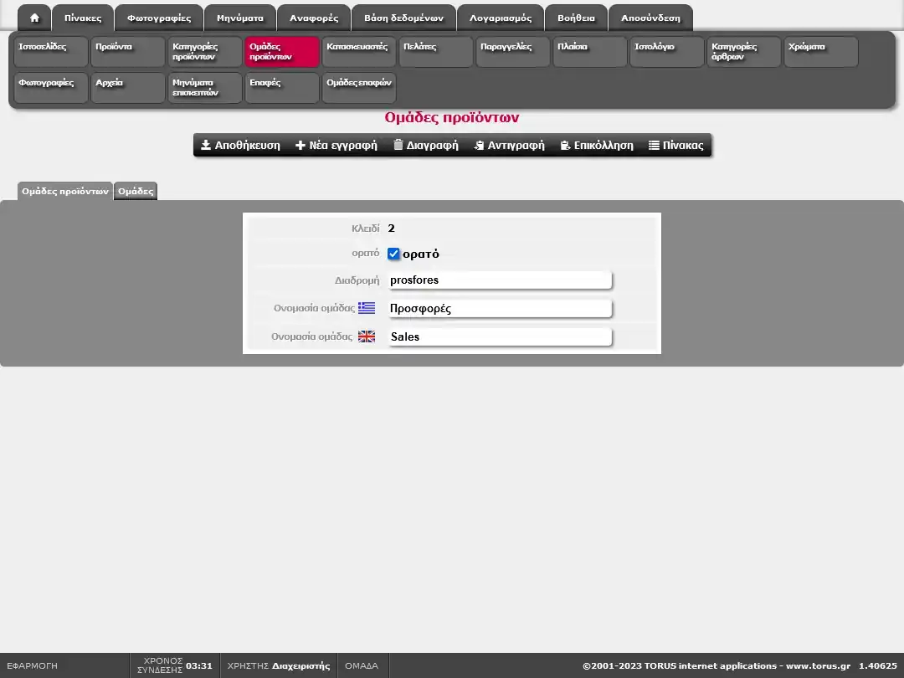Click the Διαδρομή input field
The height and width of the screenshot is (678, 904).
click(499, 280)
